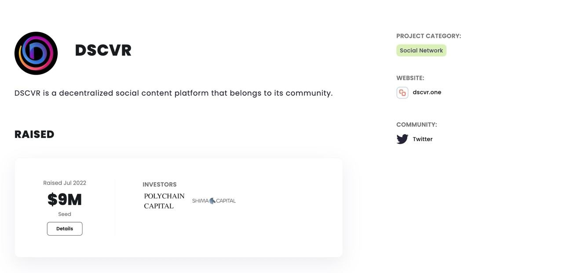Click the Twitter bird icon
The width and height of the screenshot is (563, 273).
[402, 139]
